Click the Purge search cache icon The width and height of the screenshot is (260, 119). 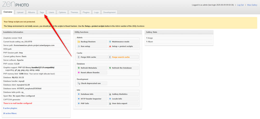click(110, 57)
